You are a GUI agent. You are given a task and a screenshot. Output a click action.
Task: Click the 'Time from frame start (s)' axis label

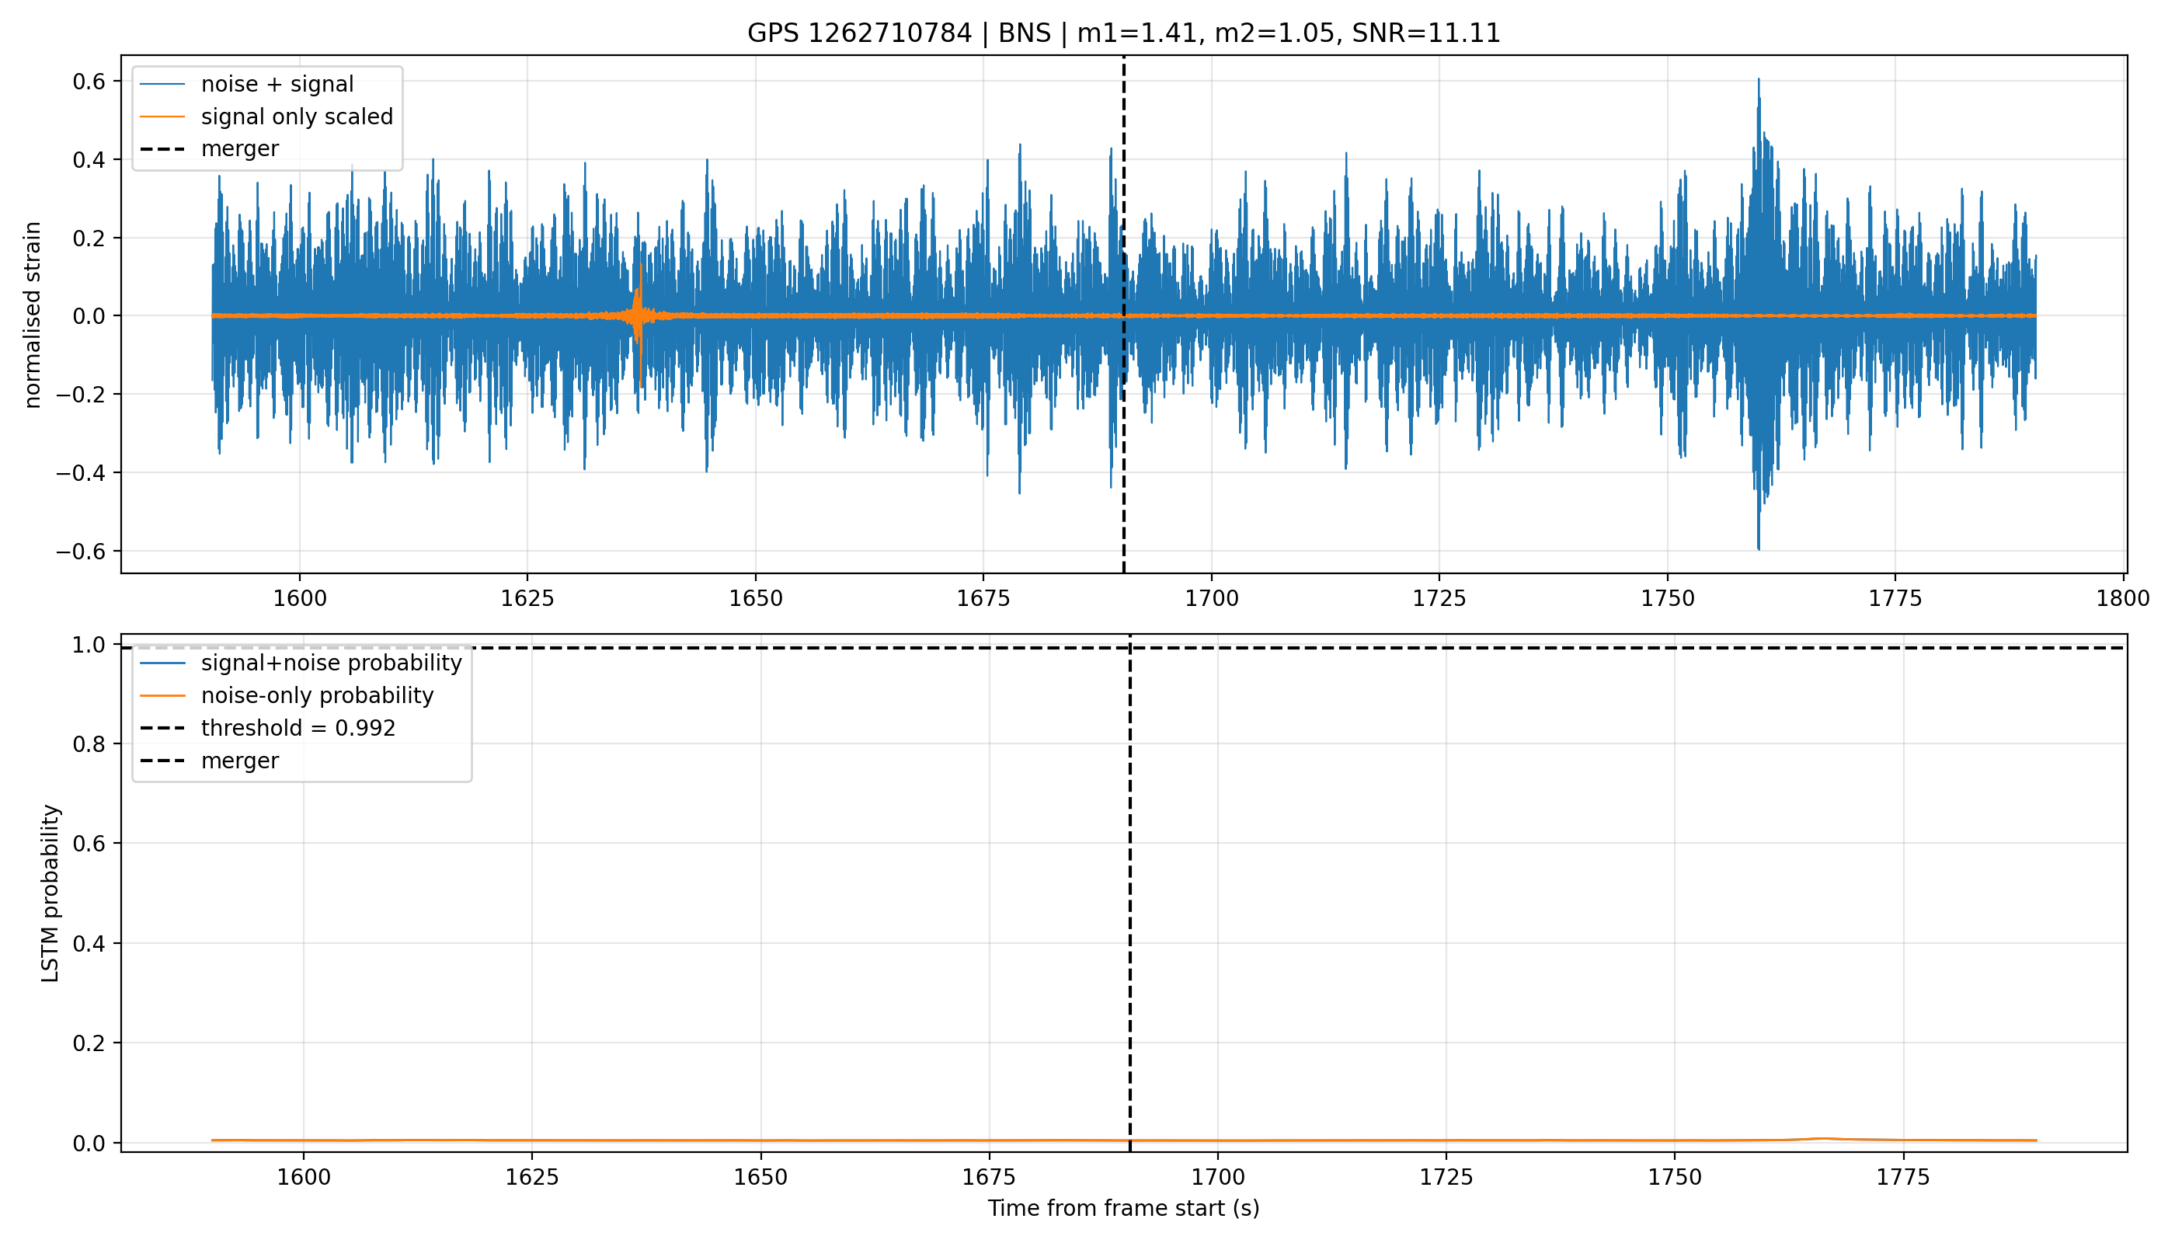pos(1123,1208)
